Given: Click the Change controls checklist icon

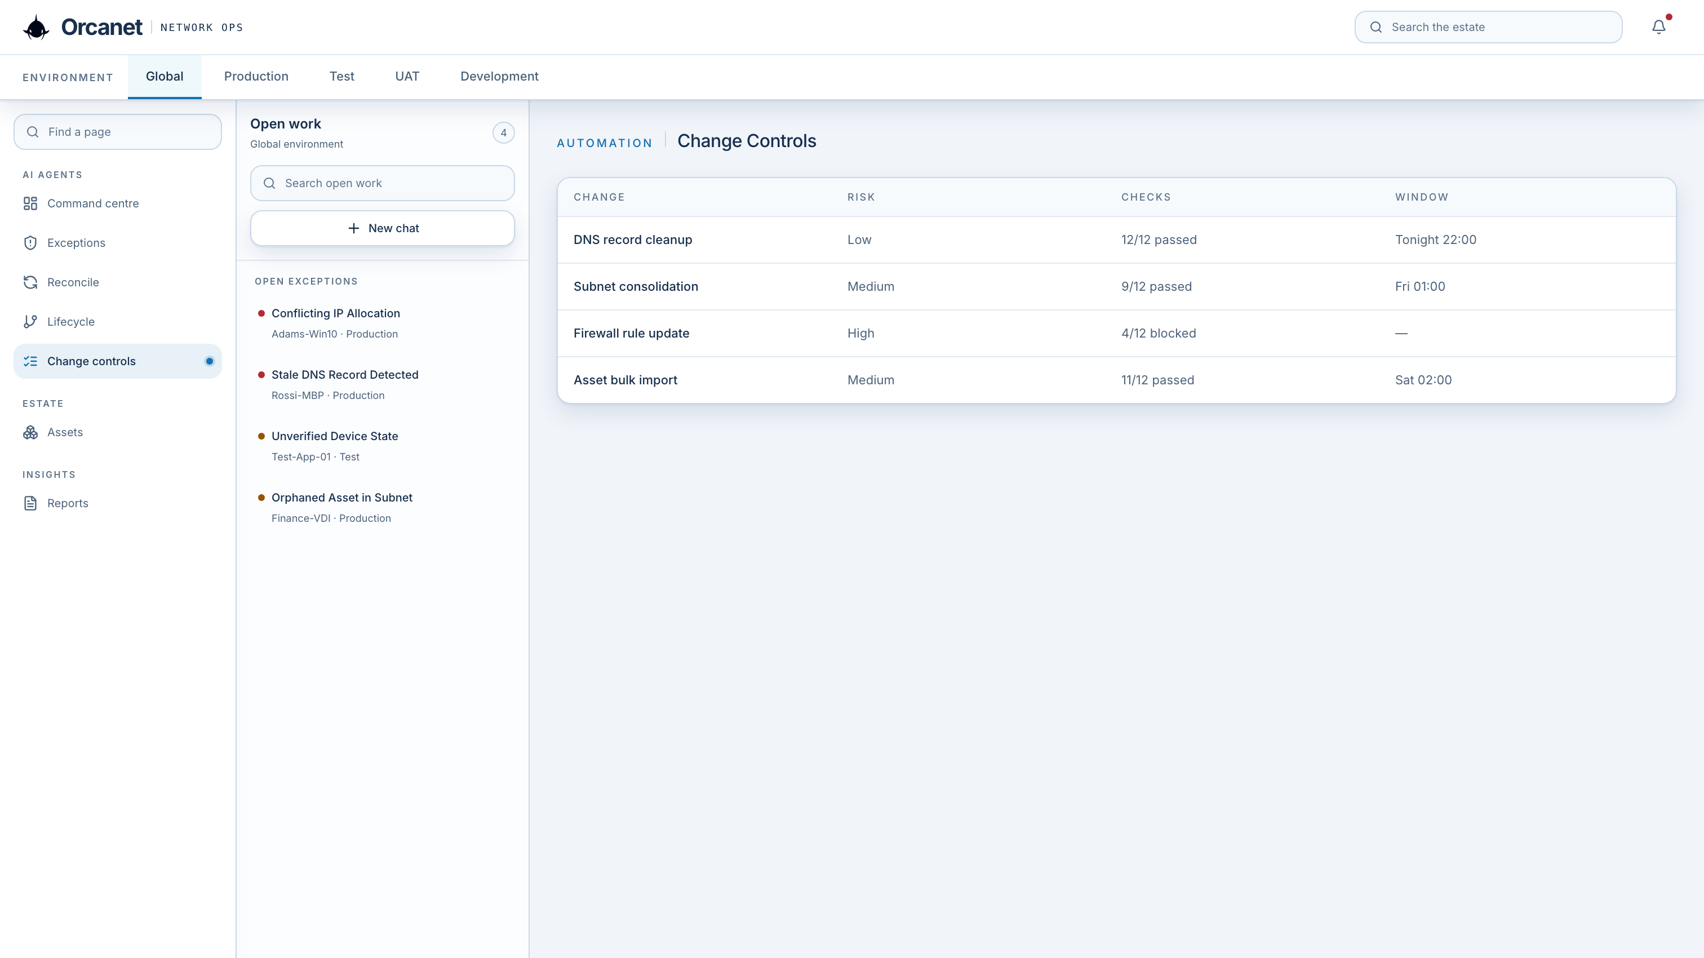Looking at the screenshot, I should coord(30,361).
